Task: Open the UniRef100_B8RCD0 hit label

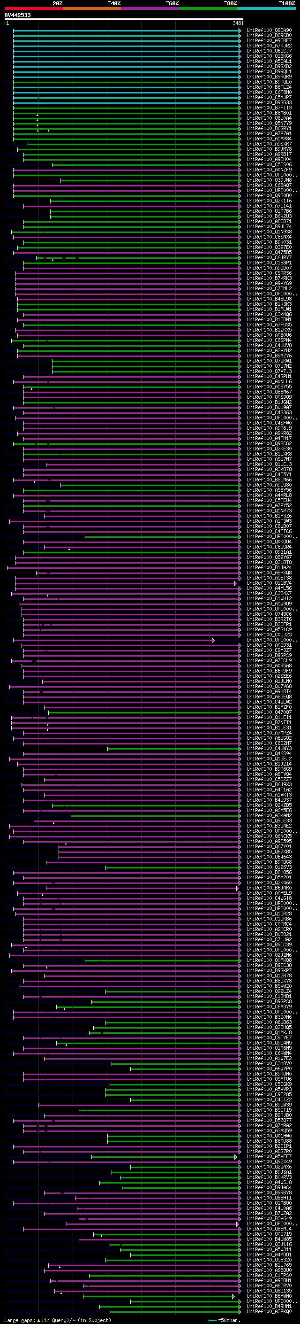Action: (x=269, y=36)
